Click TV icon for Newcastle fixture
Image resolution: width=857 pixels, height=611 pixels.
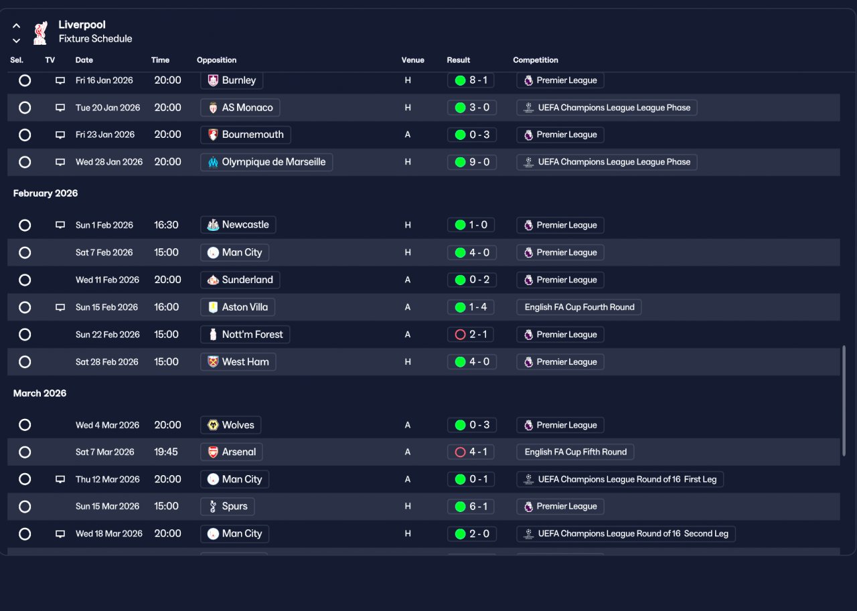(x=60, y=225)
